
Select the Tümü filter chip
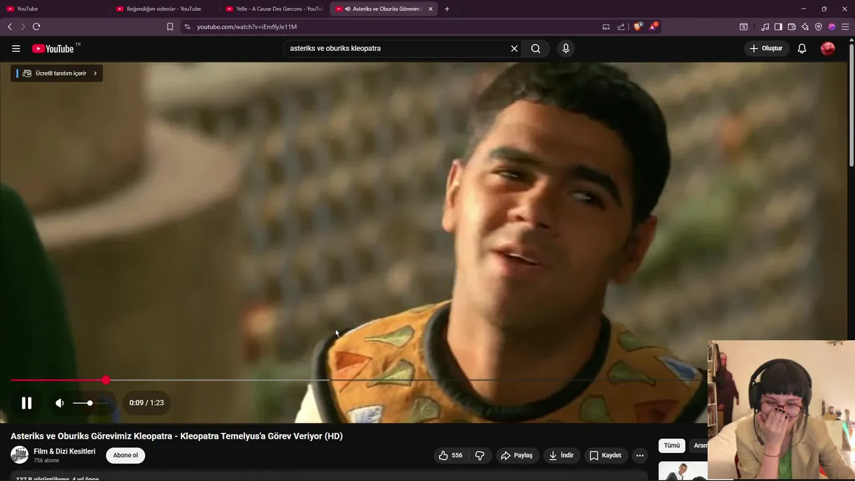[671, 446]
